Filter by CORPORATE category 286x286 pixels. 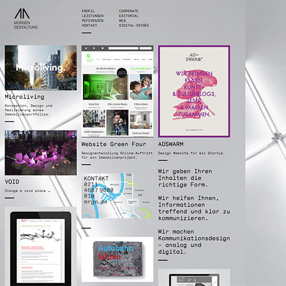click(129, 11)
